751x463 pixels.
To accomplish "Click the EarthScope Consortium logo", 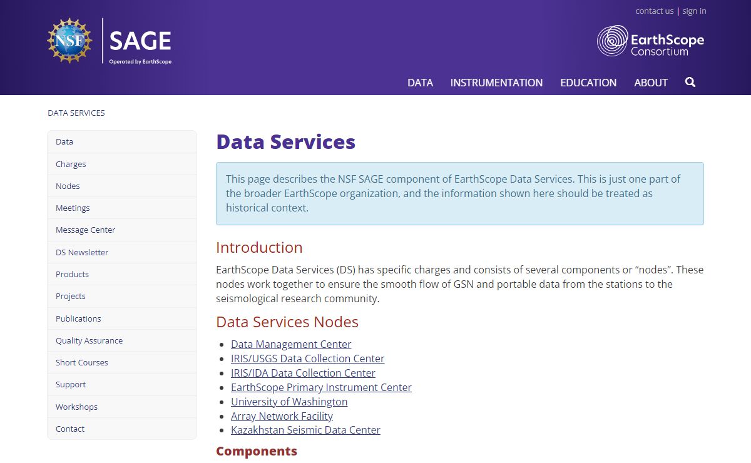I will [x=650, y=41].
